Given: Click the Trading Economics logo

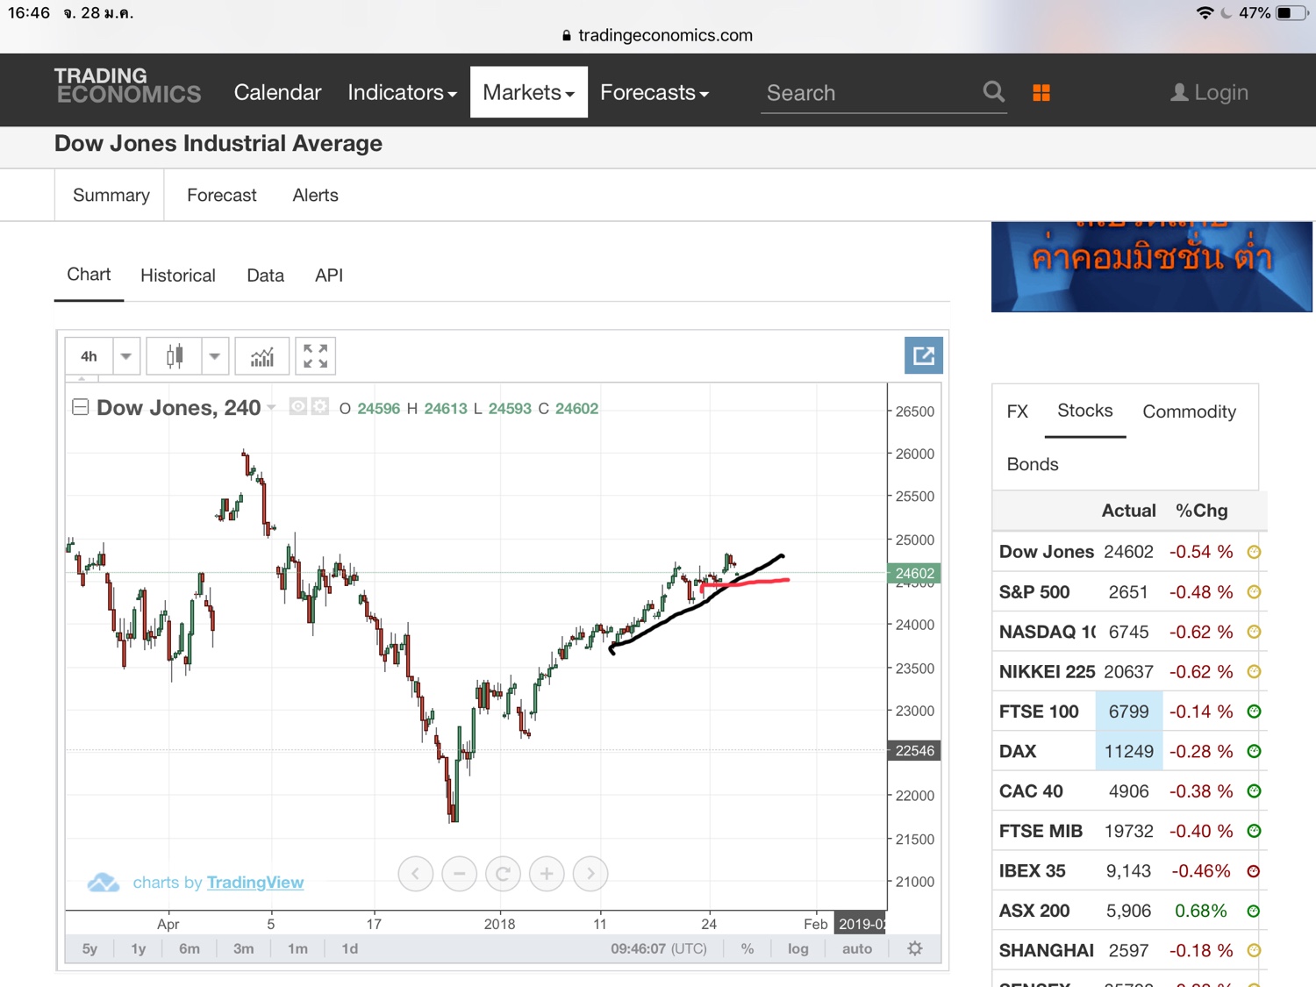Looking at the screenshot, I should point(128,86).
